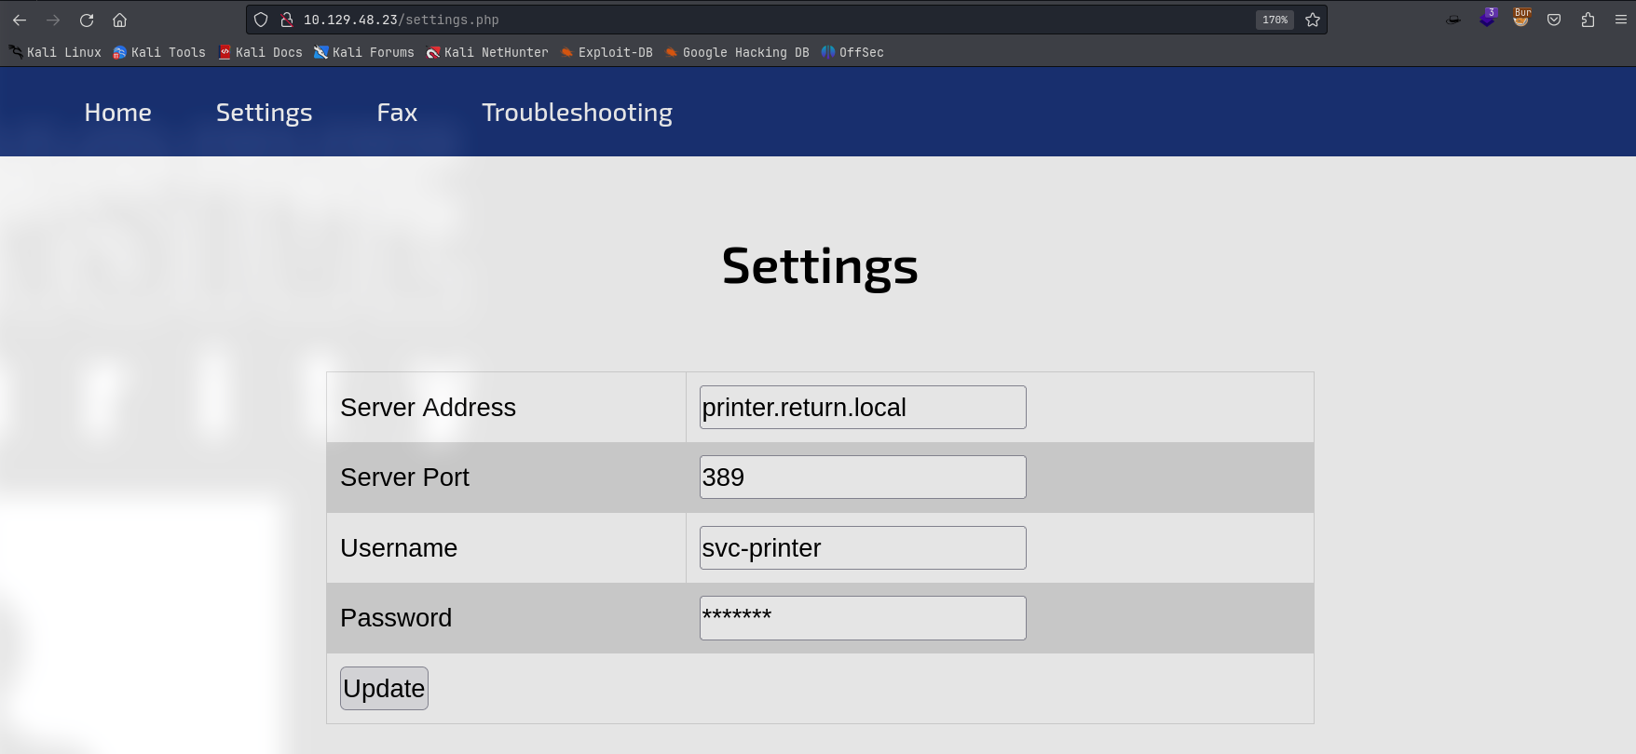This screenshot has width=1636, height=754.
Task: Open the Google Hacking DB bookmark
Action: (x=736, y=52)
